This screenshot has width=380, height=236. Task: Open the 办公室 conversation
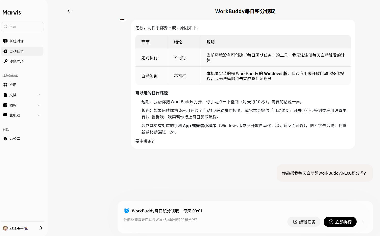(22, 139)
